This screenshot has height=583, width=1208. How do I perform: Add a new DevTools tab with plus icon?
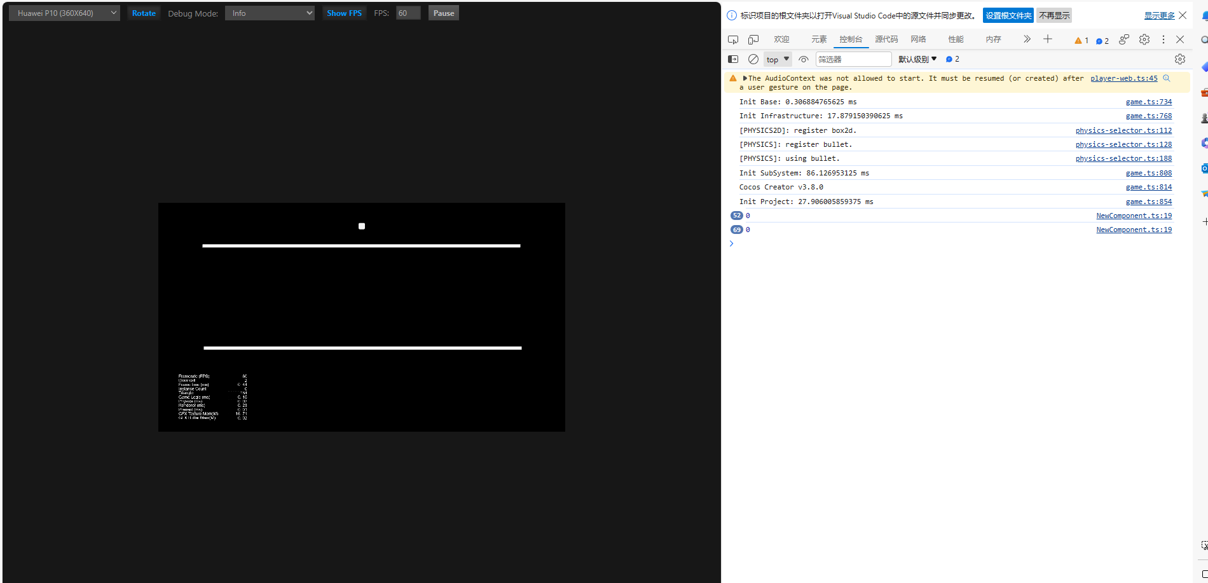pyautogui.click(x=1048, y=39)
